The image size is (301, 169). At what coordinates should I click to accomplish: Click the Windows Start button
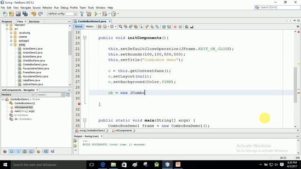pos(5,165)
